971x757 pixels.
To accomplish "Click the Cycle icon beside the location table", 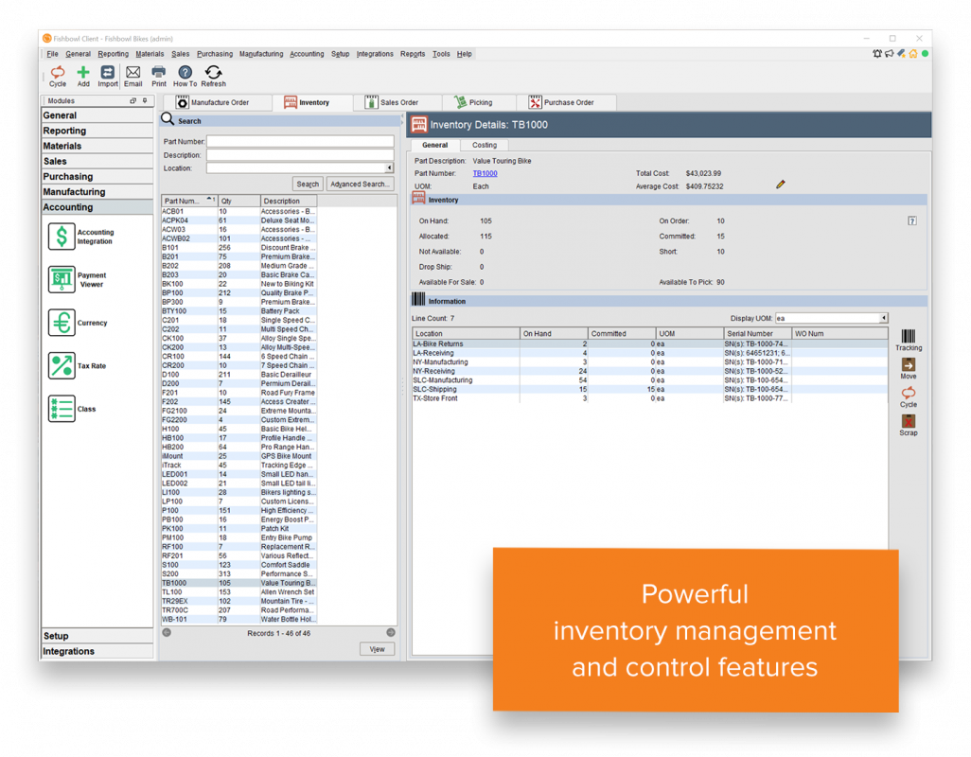I will click(909, 393).
